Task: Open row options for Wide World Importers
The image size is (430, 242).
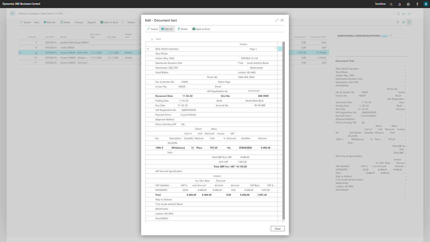Action: point(276,49)
